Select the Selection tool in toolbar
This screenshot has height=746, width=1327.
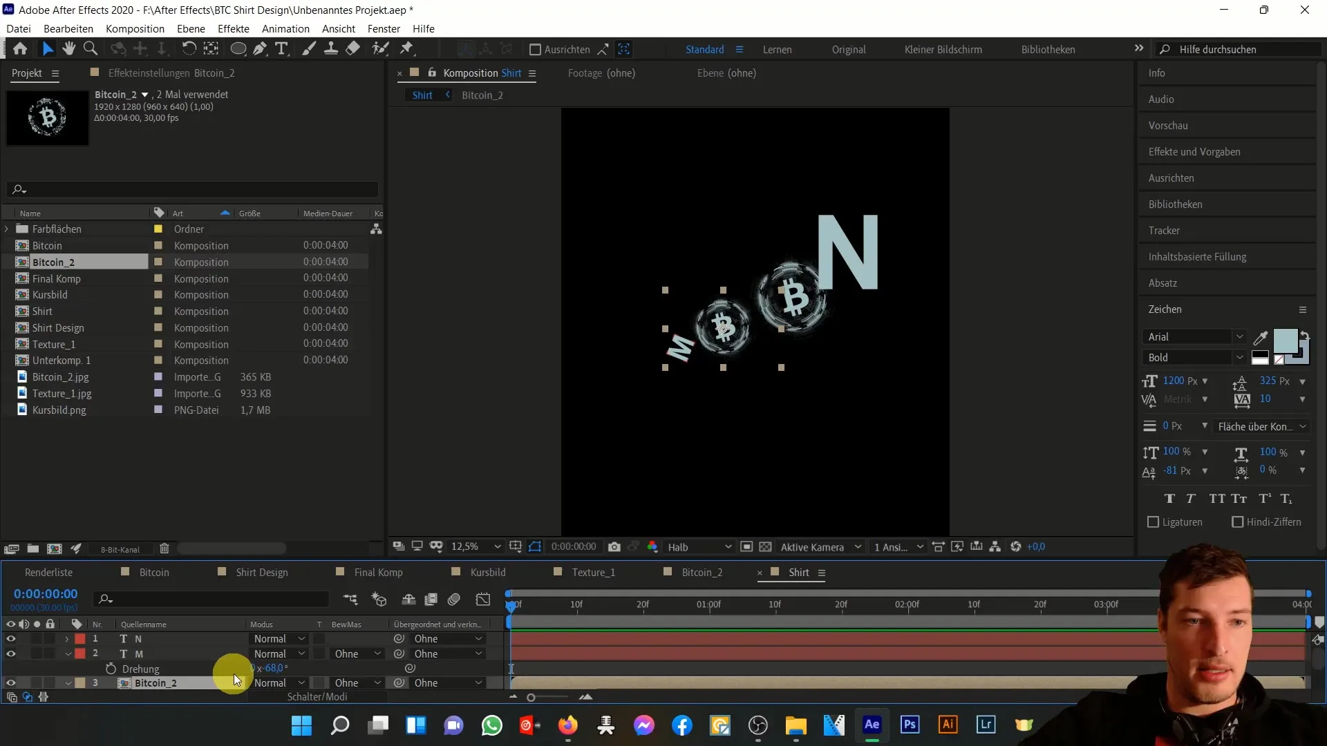(46, 48)
